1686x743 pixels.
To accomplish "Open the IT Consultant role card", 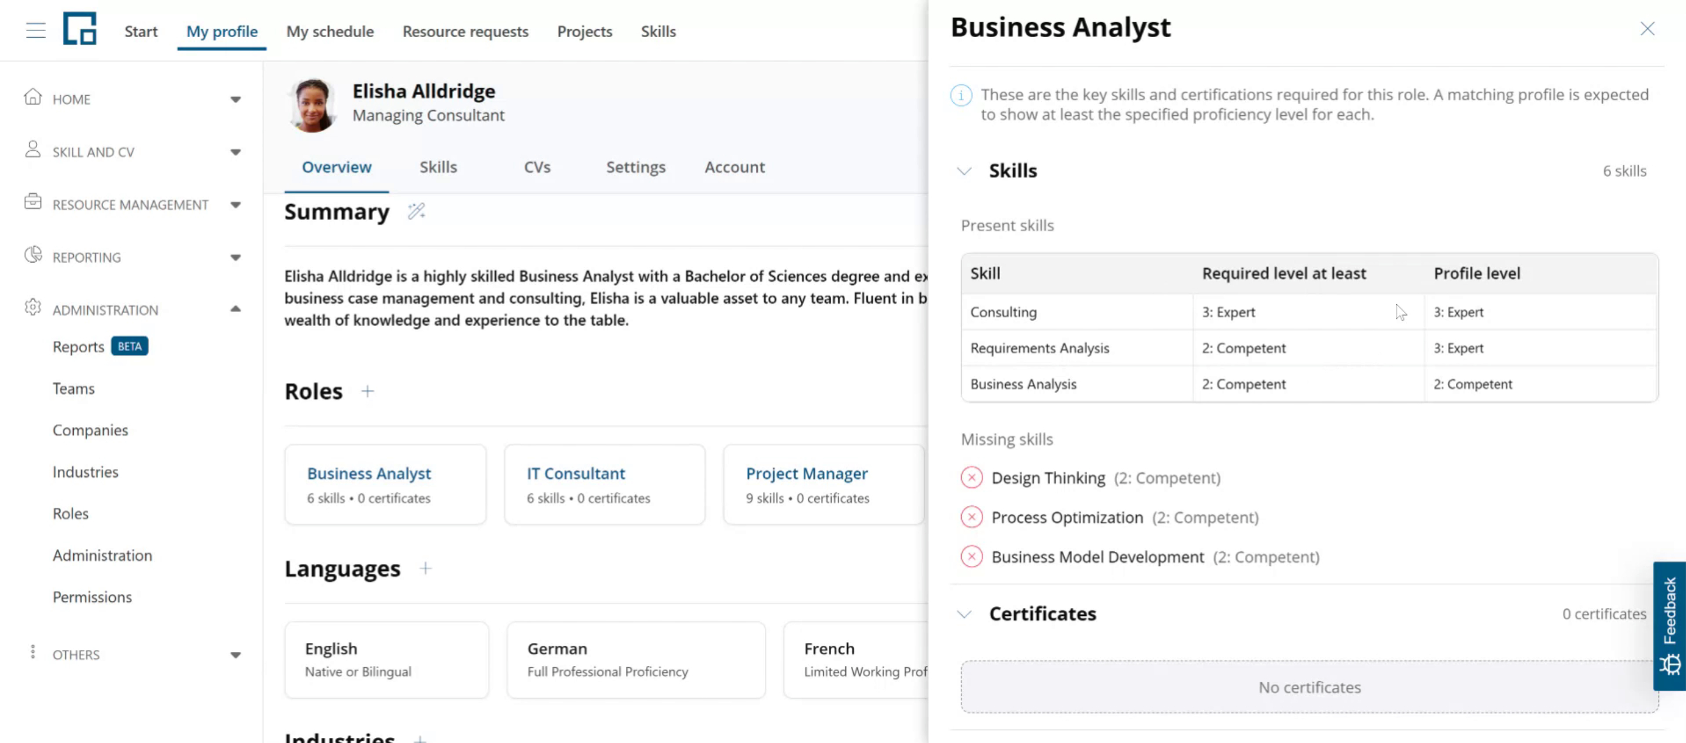I will tap(605, 485).
